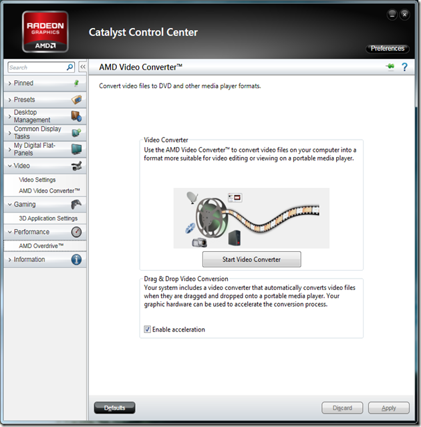Expand Common Display Tasks section
Screen dimensions: 421x427
(x=45, y=132)
